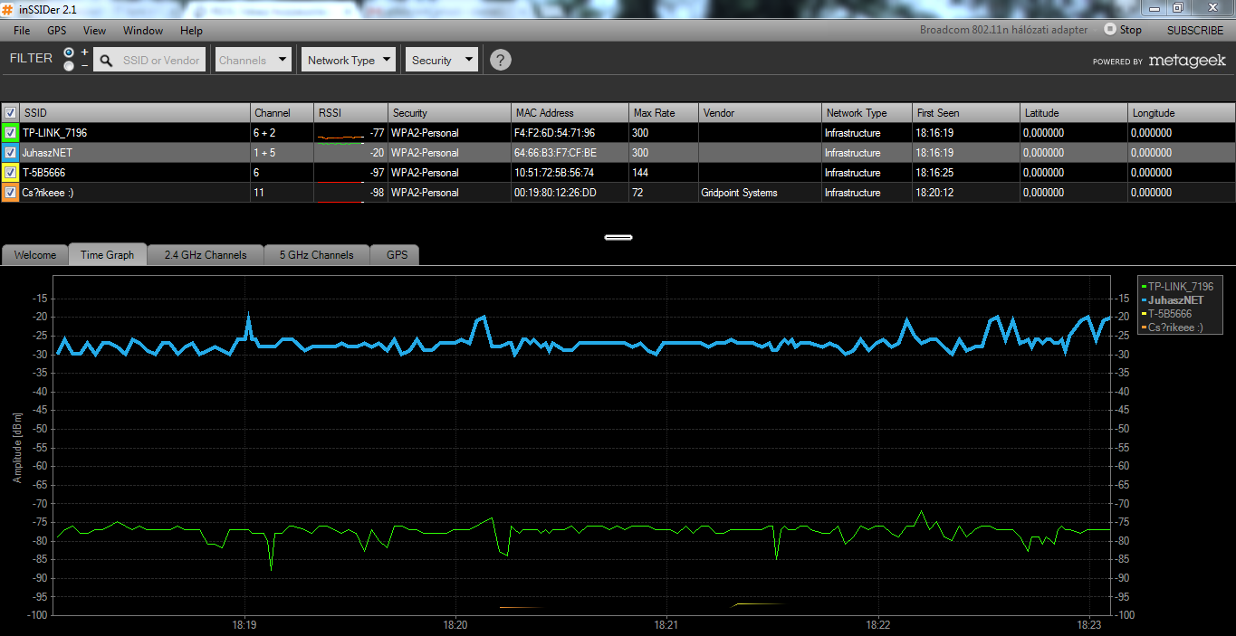Open the View menu
The image size is (1236, 636).
click(94, 30)
